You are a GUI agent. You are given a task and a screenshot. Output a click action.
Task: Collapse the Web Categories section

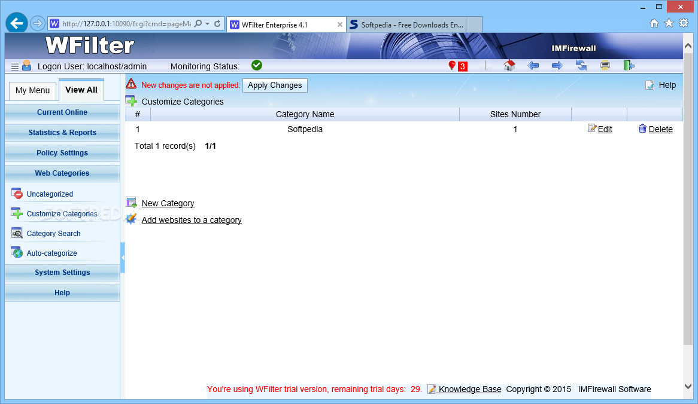click(x=62, y=173)
